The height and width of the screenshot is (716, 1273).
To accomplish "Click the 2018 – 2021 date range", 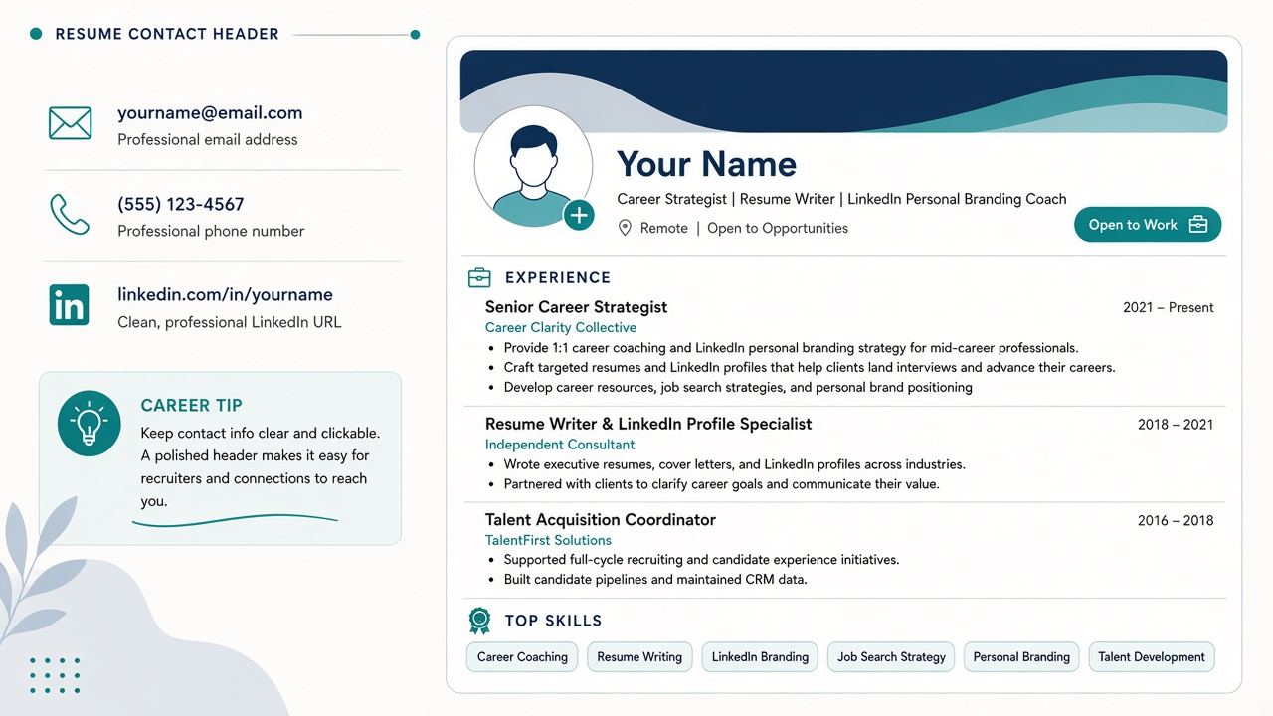I will point(1176,425).
